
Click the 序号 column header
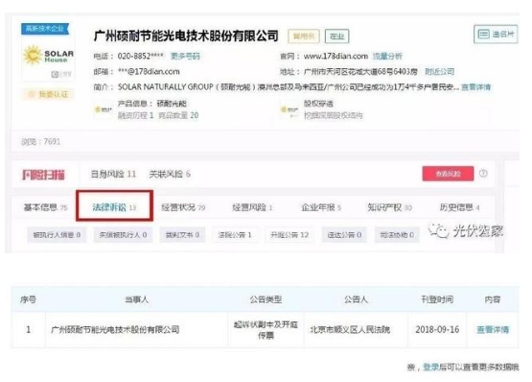coord(28,299)
